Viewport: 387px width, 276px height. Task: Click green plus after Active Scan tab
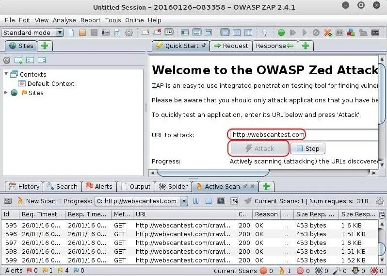point(266,187)
